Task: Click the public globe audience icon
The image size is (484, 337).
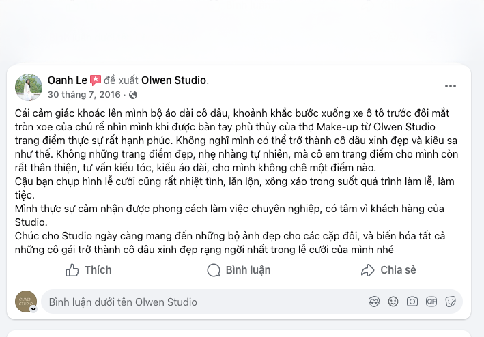Action: [133, 95]
